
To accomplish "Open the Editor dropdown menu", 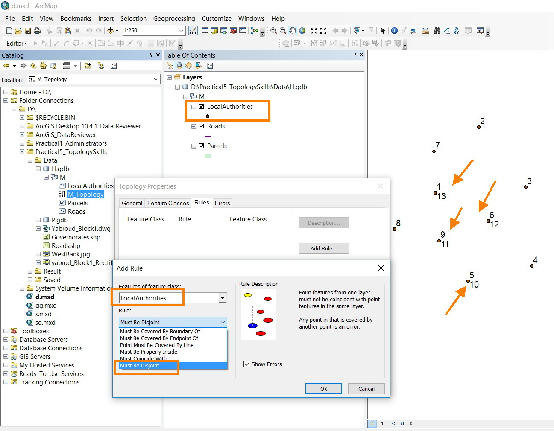I will 17,43.
